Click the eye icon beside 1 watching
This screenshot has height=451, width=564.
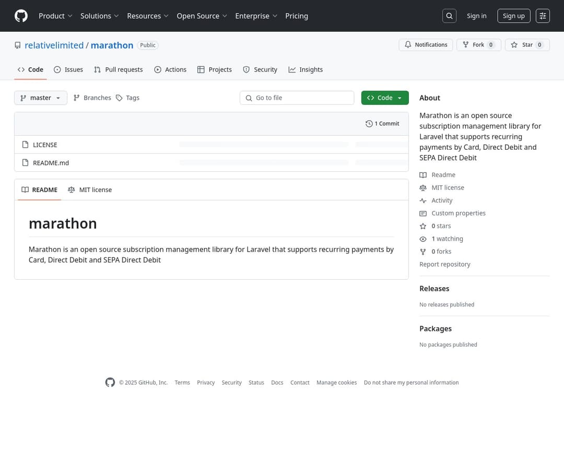pyautogui.click(x=423, y=239)
